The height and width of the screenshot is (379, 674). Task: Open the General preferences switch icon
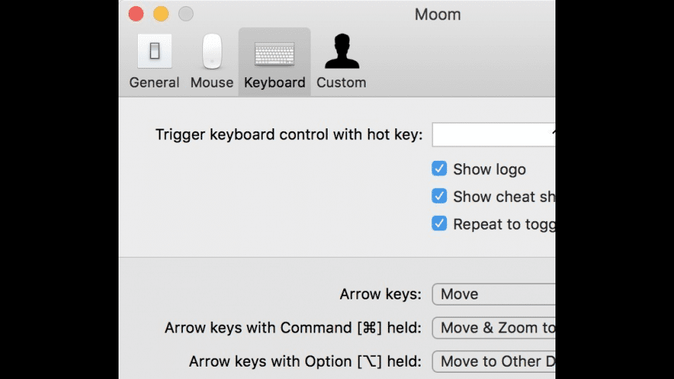coord(154,52)
